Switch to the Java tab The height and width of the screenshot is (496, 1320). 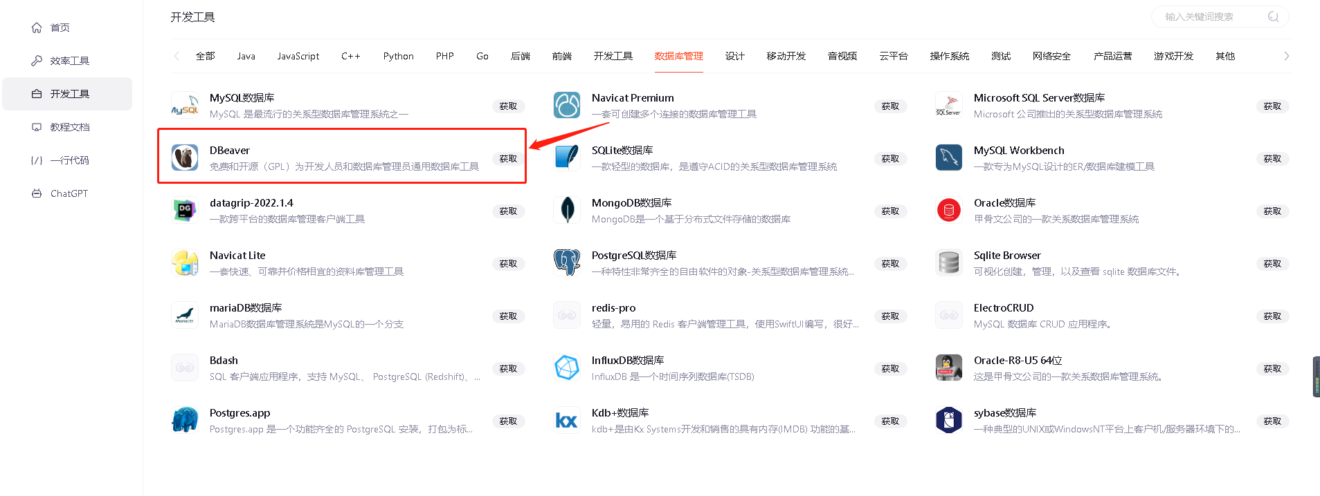click(246, 56)
